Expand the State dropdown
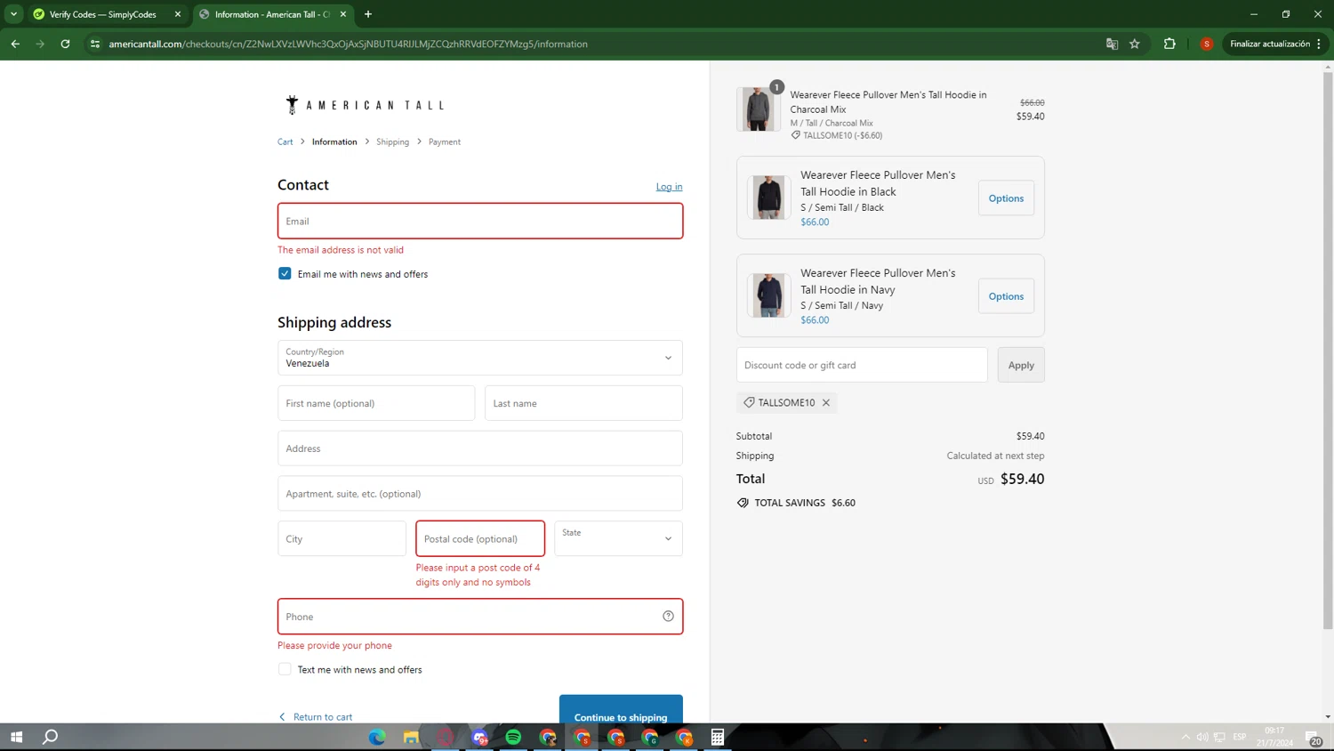The image size is (1334, 751). pos(618,538)
